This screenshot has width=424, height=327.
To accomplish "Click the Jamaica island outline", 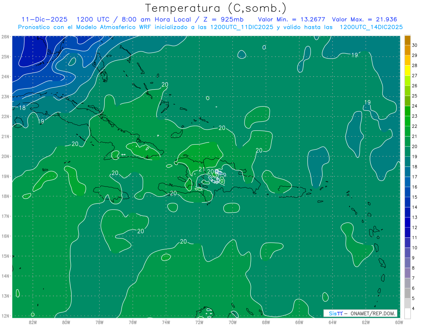I will 110,193.
